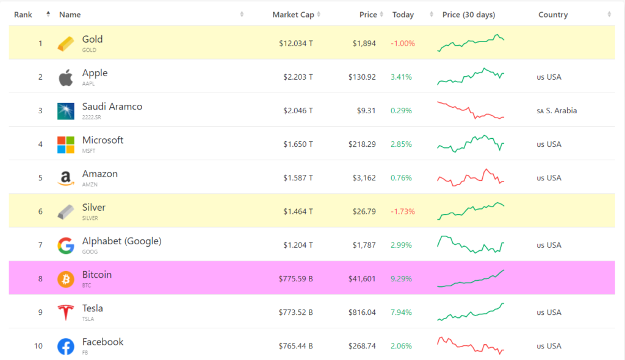Screen dimensions: 625x360
Task: View Amazon 30-day price chart
Action: coord(471,177)
